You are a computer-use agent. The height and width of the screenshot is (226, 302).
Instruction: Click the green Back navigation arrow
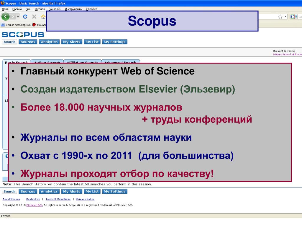(5, 17)
